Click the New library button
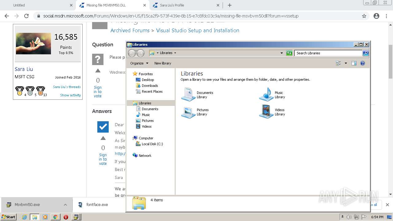This screenshot has width=393, height=221. pos(163,63)
